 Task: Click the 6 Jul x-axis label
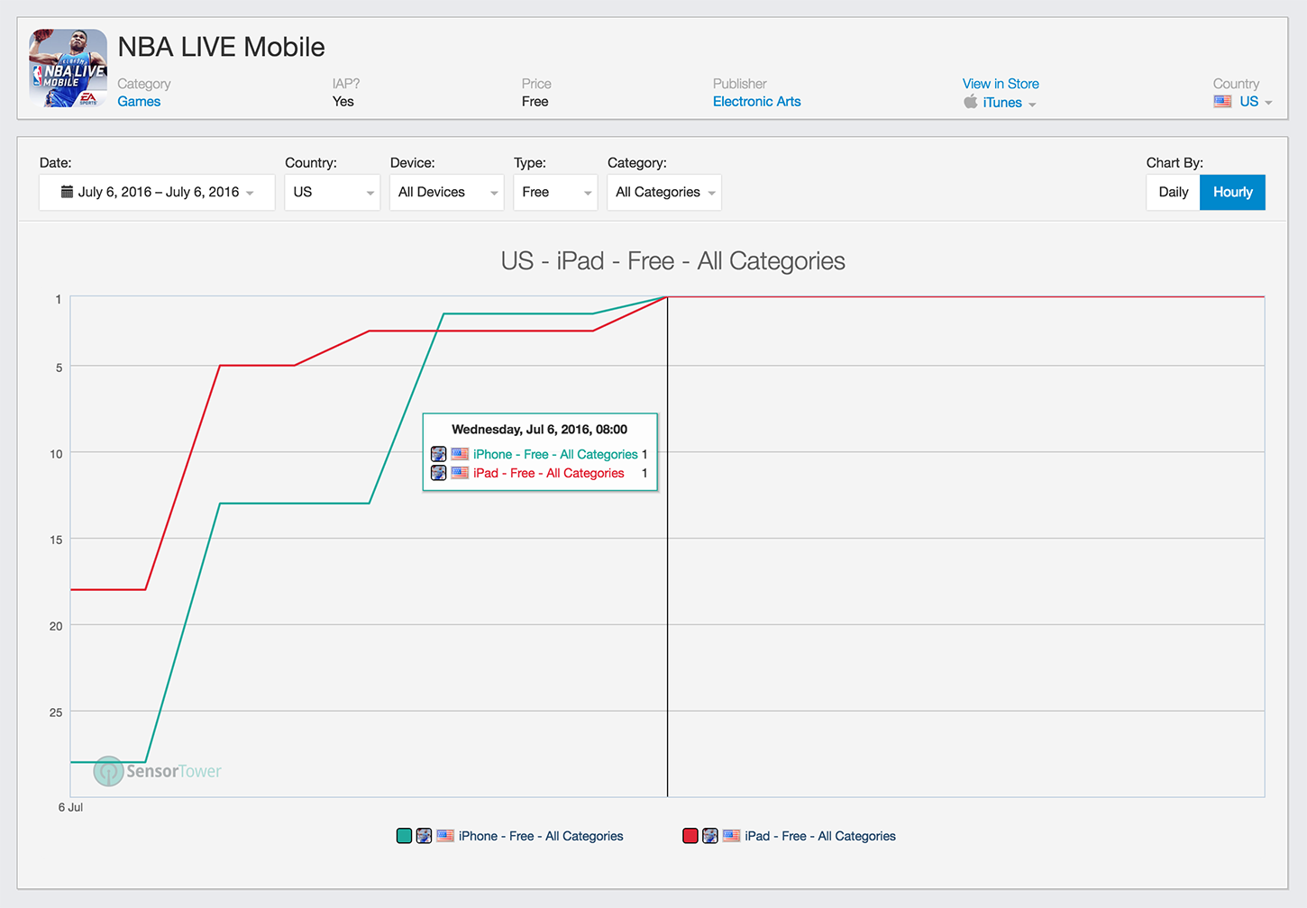click(x=70, y=807)
